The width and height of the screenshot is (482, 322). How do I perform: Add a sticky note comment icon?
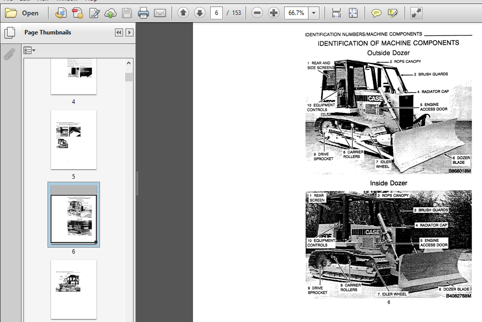tap(376, 13)
